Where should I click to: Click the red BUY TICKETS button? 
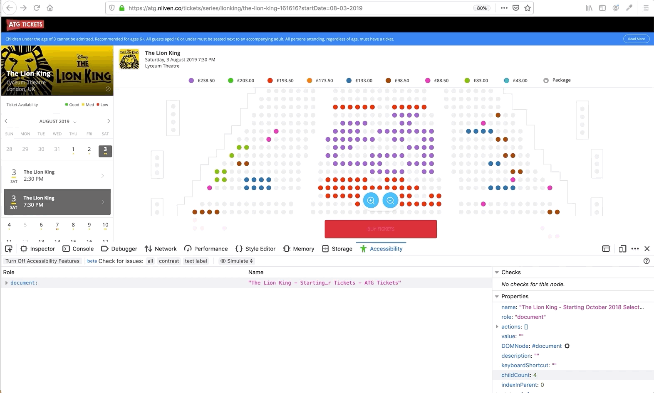[x=381, y=229]
